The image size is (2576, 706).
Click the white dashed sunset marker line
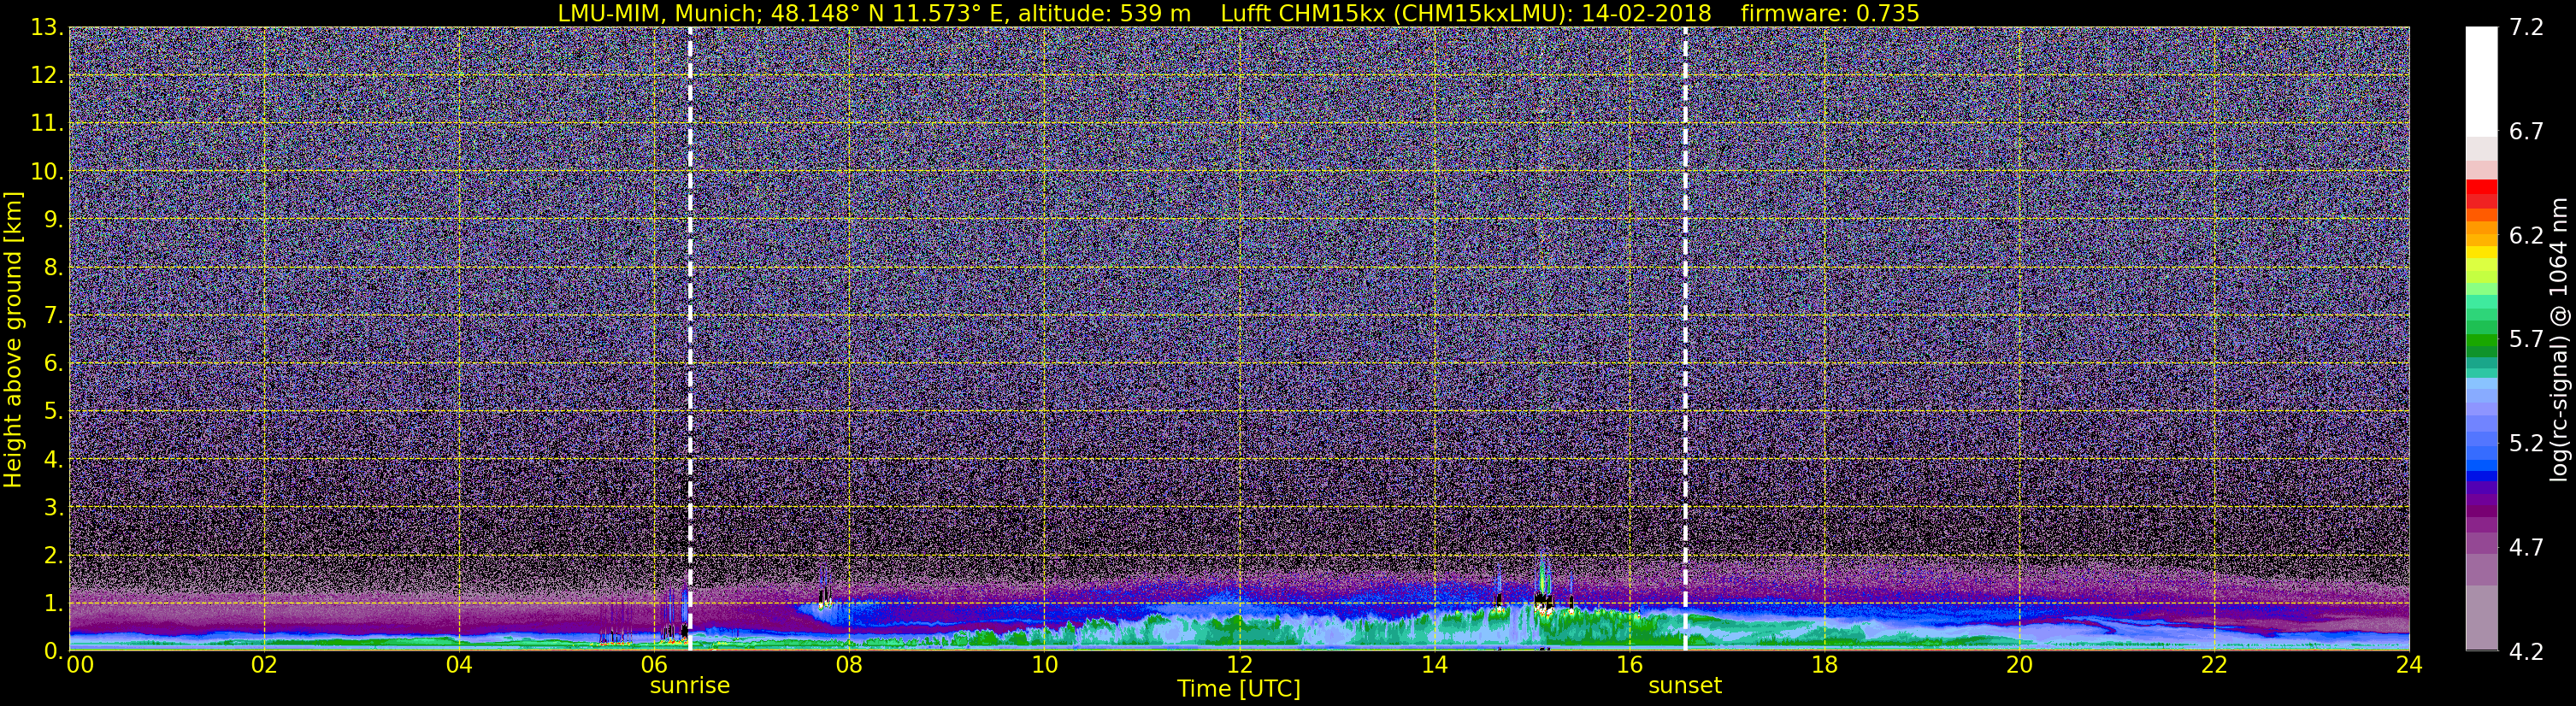(1685, 339)
